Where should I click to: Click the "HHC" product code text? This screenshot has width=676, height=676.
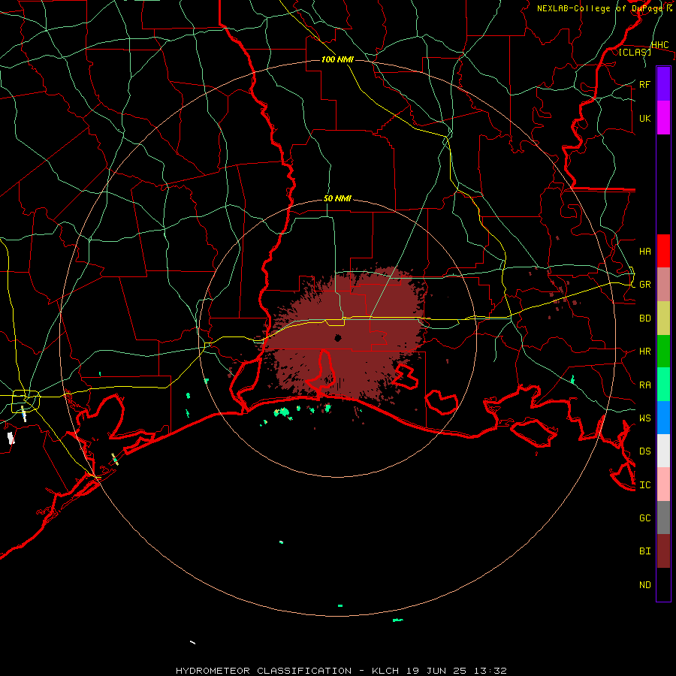click(x=660, y=45)
